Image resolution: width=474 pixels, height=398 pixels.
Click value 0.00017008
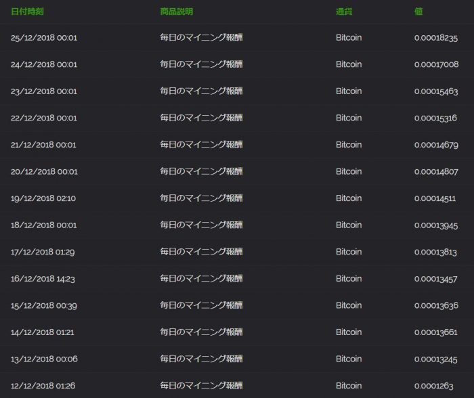click(x=437, y=64)
